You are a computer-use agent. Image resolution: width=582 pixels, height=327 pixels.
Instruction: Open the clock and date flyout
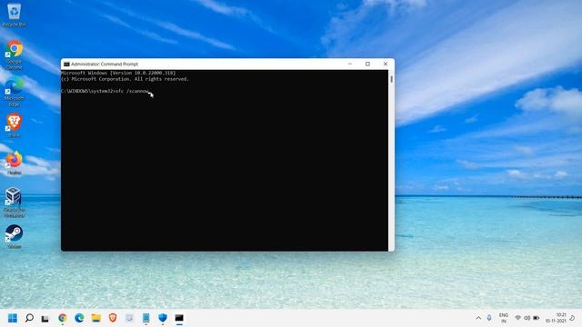556,318
